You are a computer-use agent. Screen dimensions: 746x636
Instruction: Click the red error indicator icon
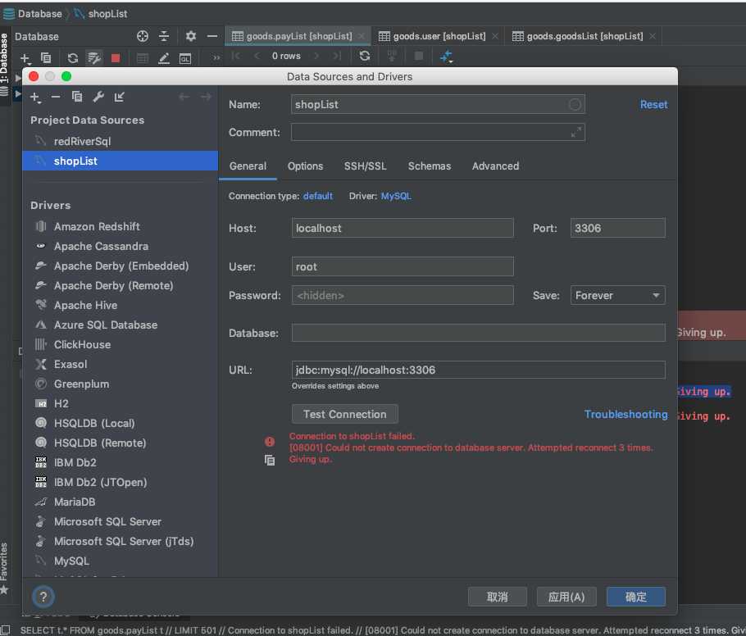pyautogui.click(x=270, y=442)
